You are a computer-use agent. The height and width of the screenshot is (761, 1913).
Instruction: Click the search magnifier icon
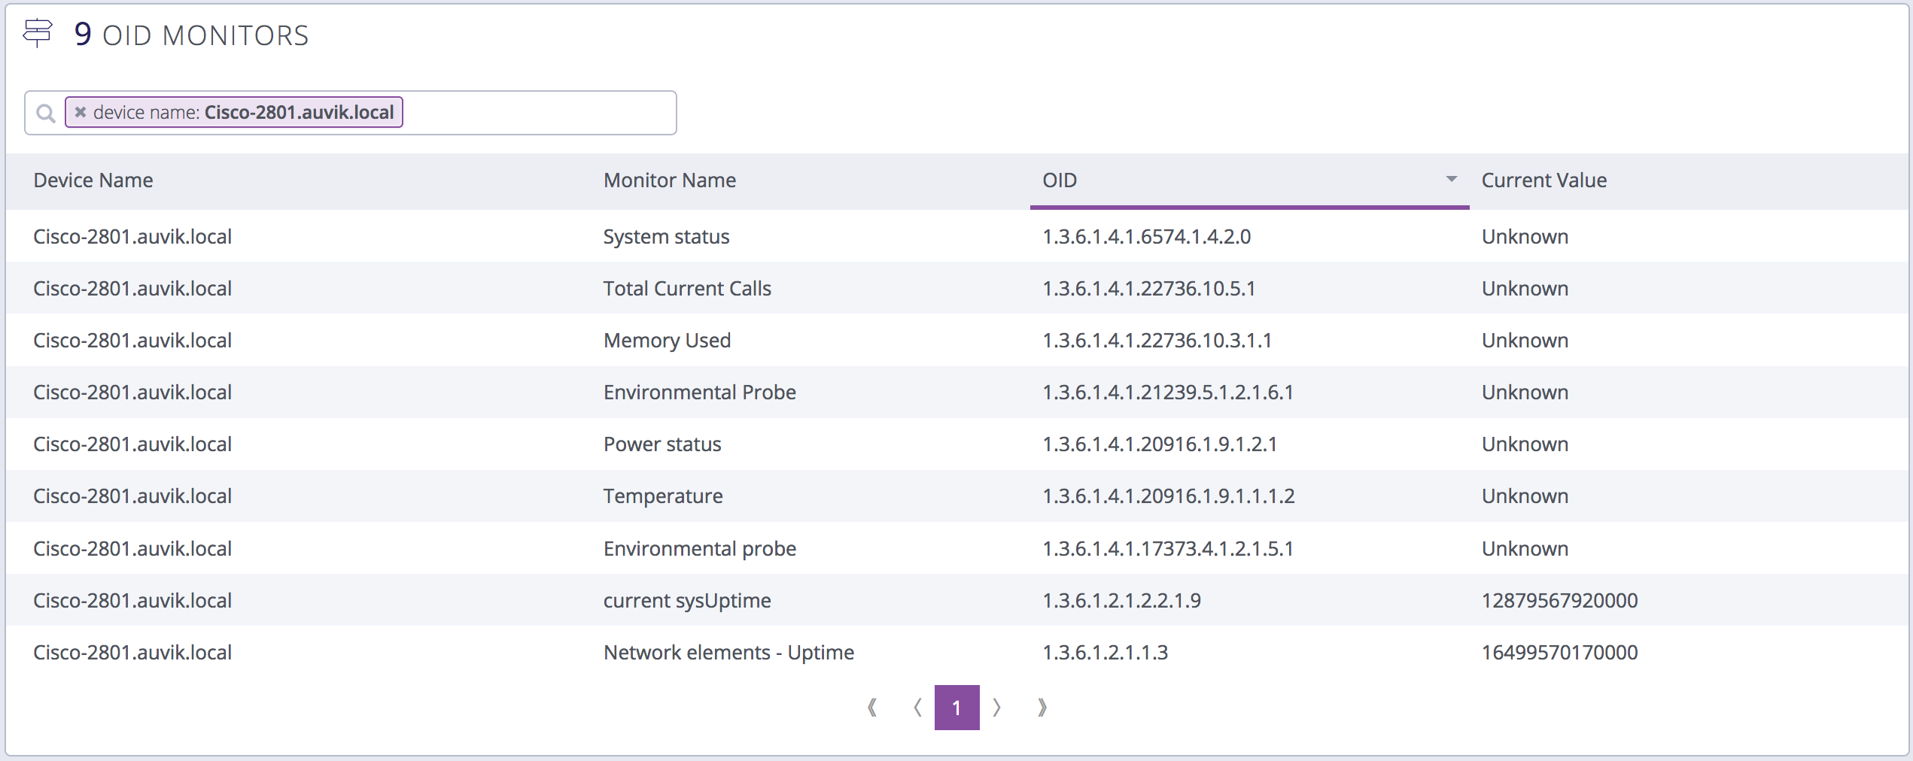[46, 114]
